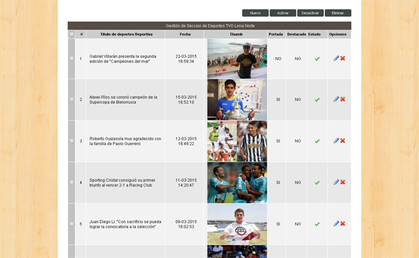Open the Sporting Cristal players thumbnail

tap(237, 183)
